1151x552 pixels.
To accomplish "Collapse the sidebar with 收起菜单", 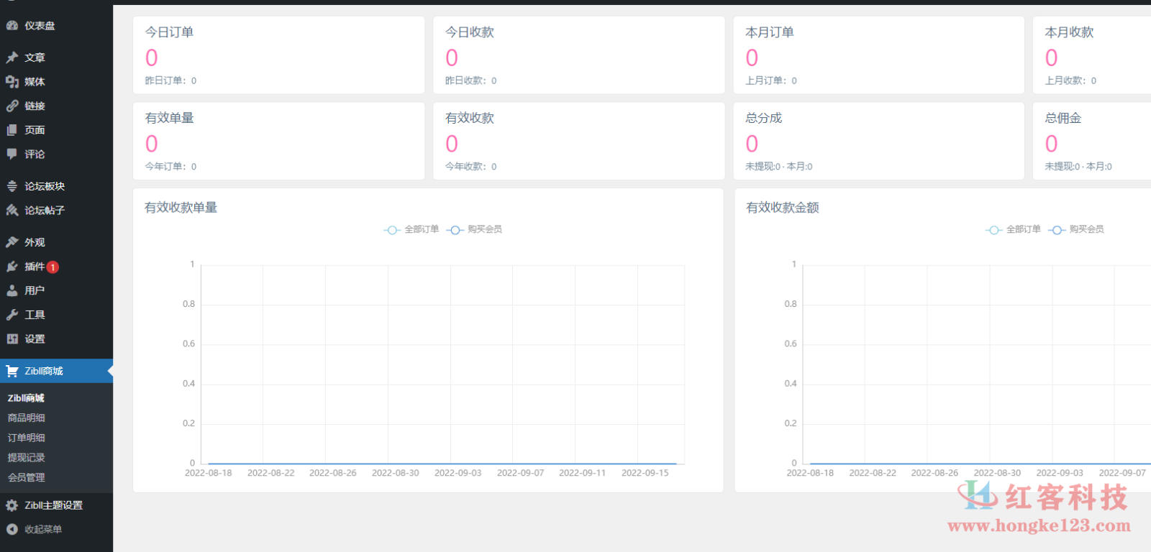I will pos(42,530).
